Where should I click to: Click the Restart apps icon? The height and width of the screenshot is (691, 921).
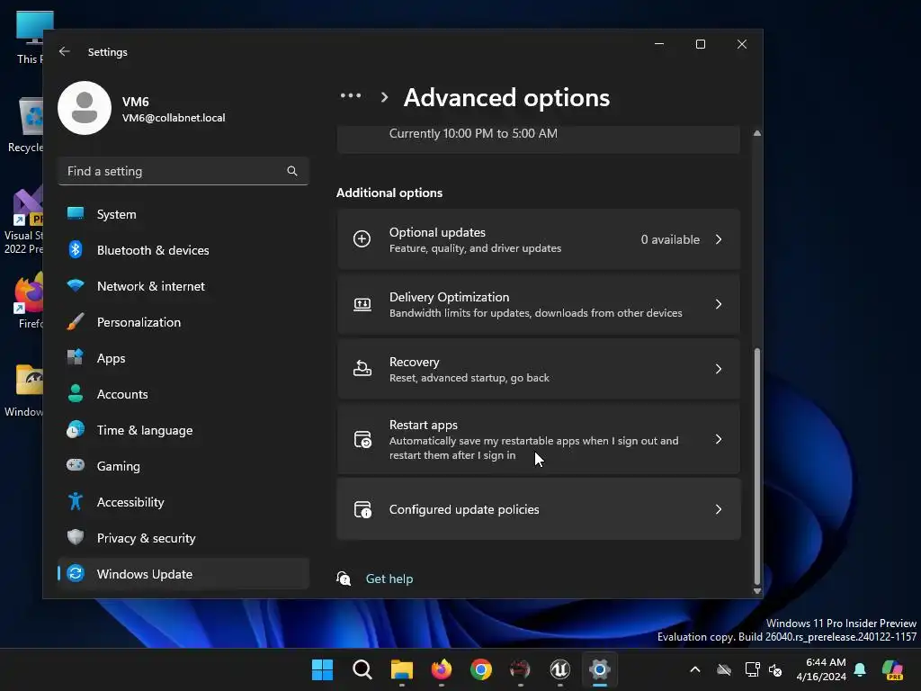click(362, 439)
